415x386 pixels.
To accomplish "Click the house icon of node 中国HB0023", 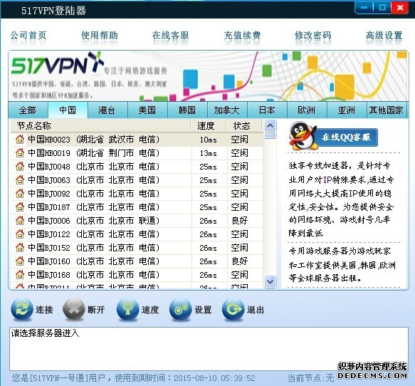I will 20,139.
